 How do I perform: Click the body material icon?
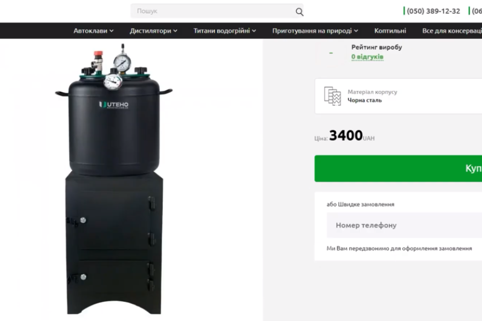coord(332,96)
